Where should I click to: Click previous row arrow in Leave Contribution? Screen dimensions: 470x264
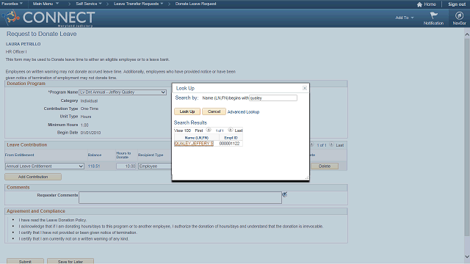pyautogui.click(x=311, y=144)
